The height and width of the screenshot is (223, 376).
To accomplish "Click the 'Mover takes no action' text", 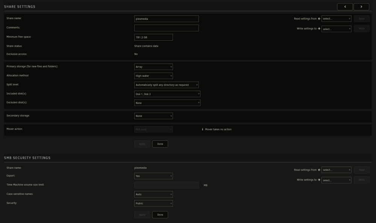I will (218, 129).
